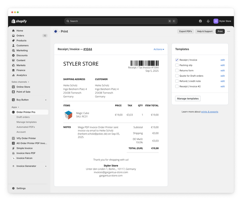Open the Orders inbox icon
Image resolution: width=242 pixels, height=201 pixels.
pos(13,36)
